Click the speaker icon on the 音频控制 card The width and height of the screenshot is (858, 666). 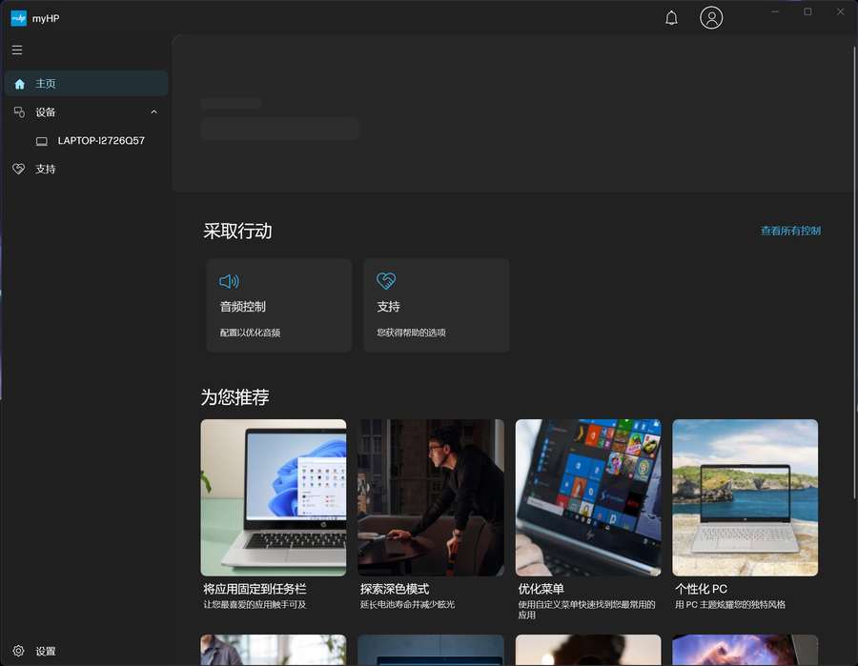[229, 281]
